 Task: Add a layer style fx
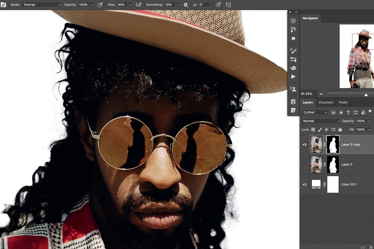[371, 247]
